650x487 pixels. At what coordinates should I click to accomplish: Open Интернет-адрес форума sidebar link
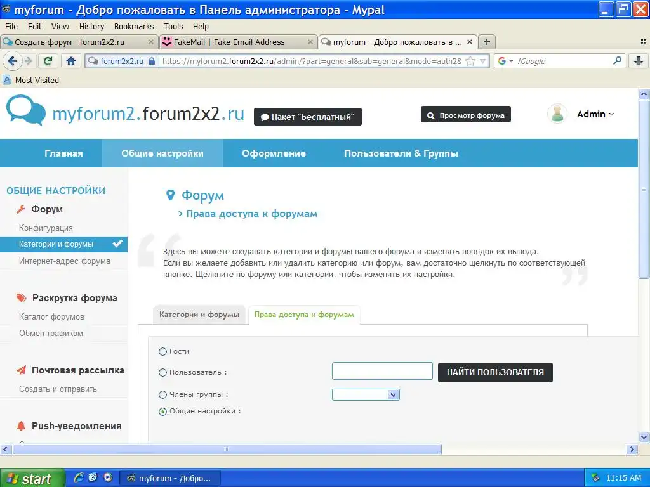tap(64, 261)
